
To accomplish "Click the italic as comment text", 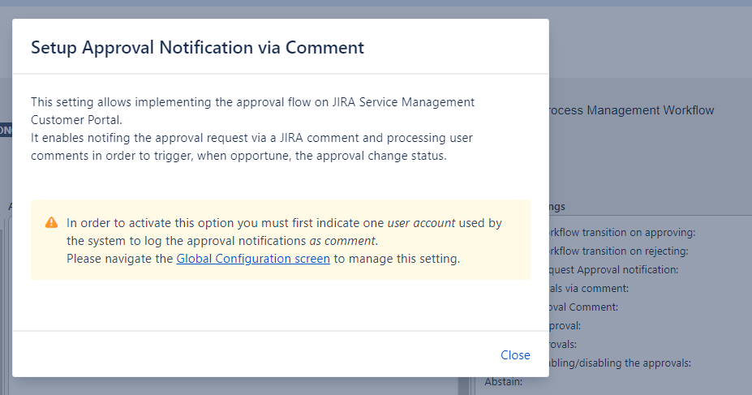I will (342, 241).
